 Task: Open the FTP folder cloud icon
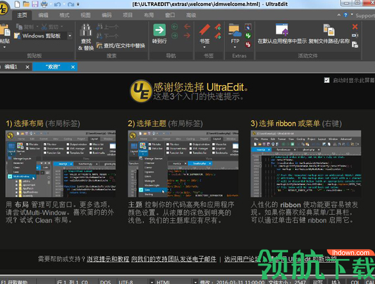click(235, 30)
